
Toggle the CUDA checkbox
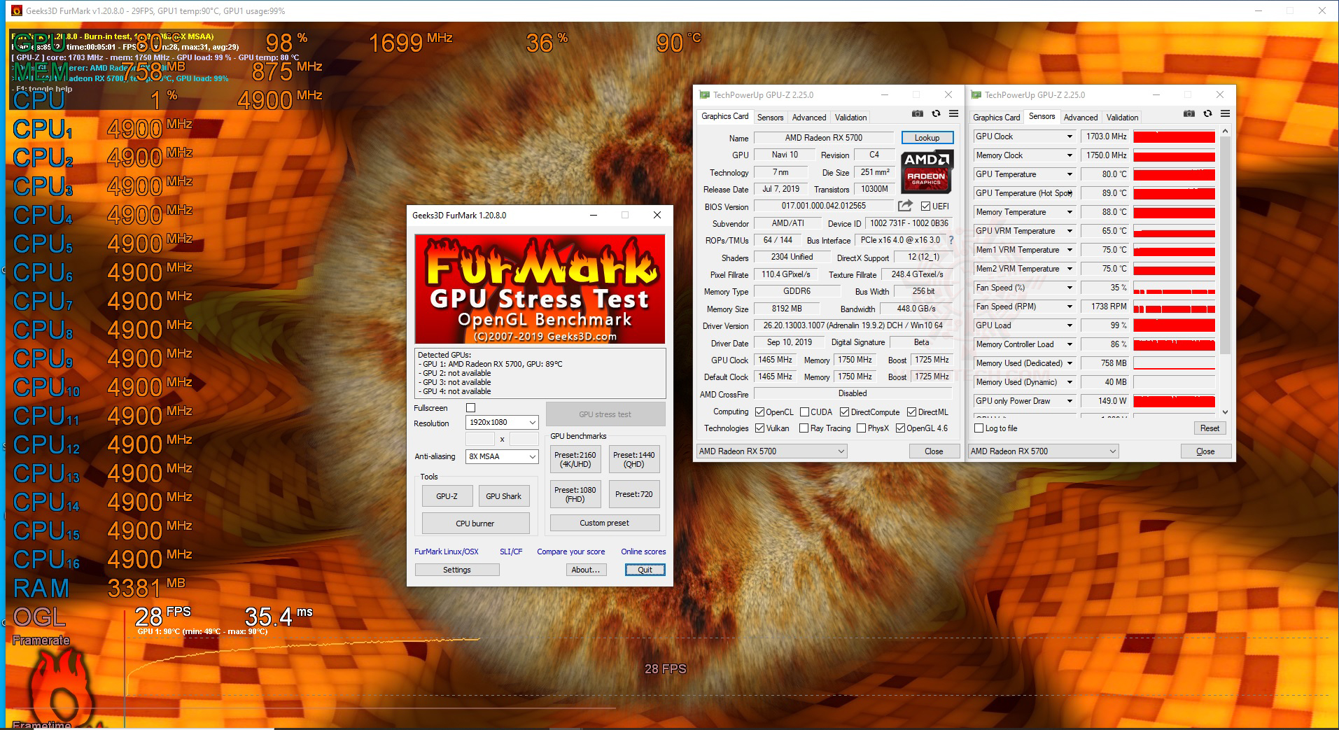coord(804,412)
